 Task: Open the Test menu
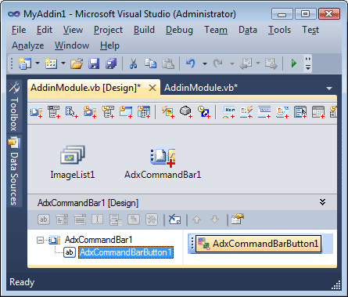pyautogui.click(x=310, y=30)
